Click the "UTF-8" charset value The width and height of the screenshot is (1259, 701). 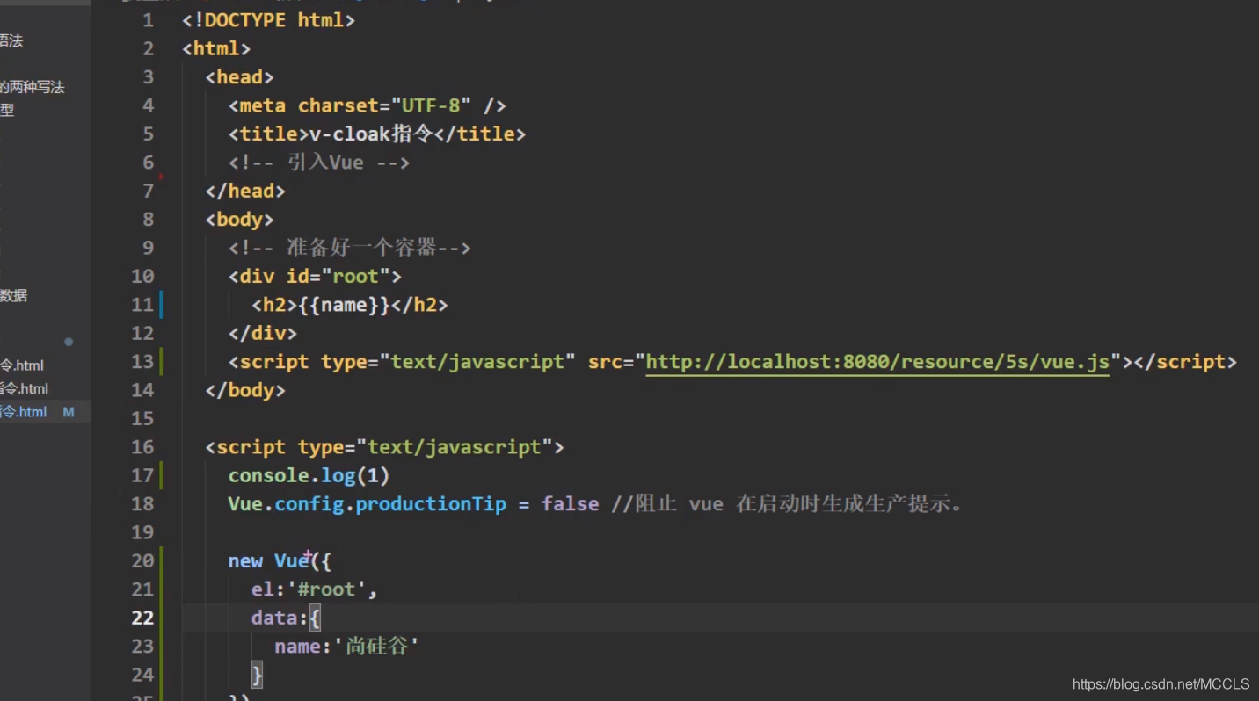coord(431,105)
